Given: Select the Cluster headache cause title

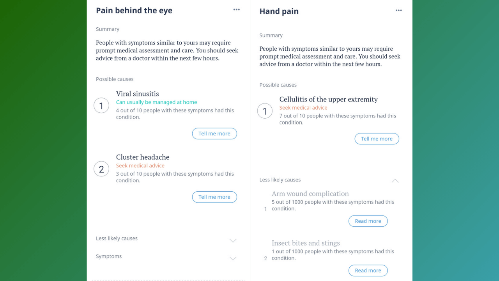Looking at the screenshot, I should point(143,157).
